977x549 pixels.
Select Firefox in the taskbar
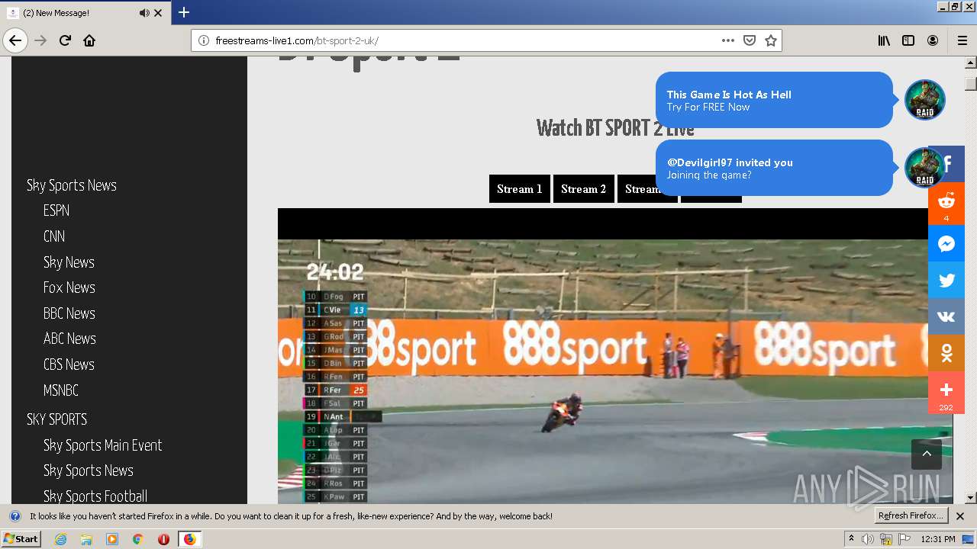[189, 539]
